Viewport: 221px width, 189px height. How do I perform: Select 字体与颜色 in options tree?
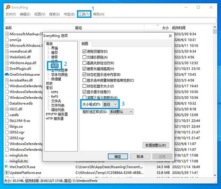(59, 74)
